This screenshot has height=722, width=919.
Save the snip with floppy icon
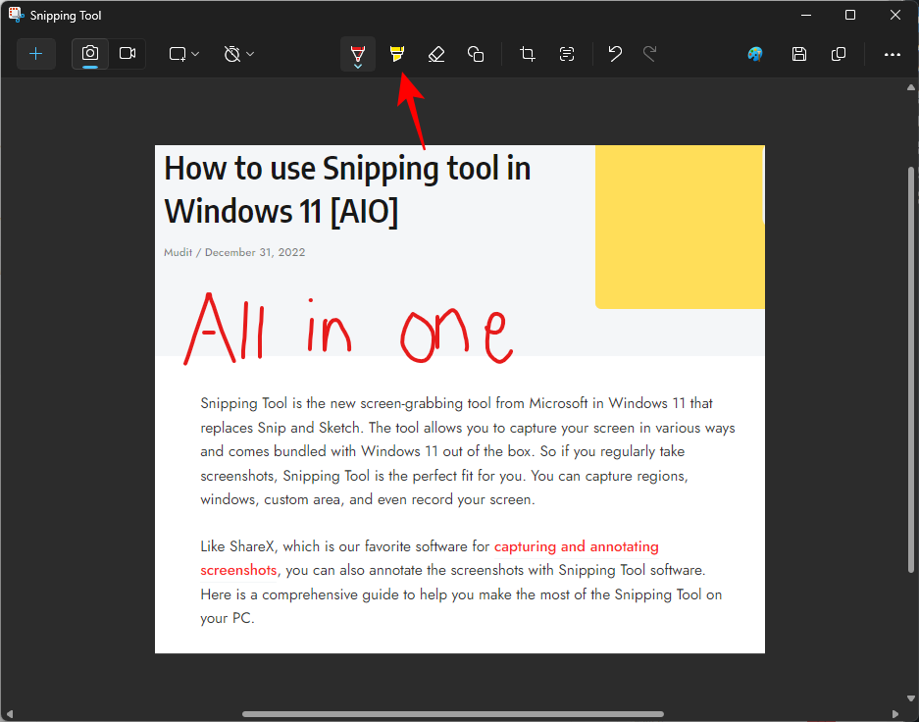point(798,54)
